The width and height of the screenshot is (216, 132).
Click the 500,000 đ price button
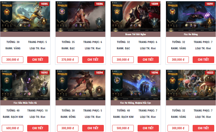(123, 128)
